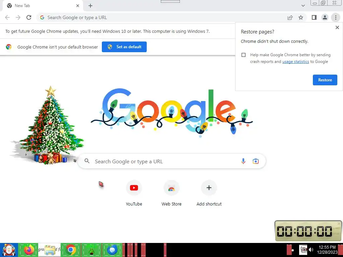The height and width of the screenshot is (257, 343).
Task: Open the Chrome three-dot menu
Action: click(x=336, y=17)
